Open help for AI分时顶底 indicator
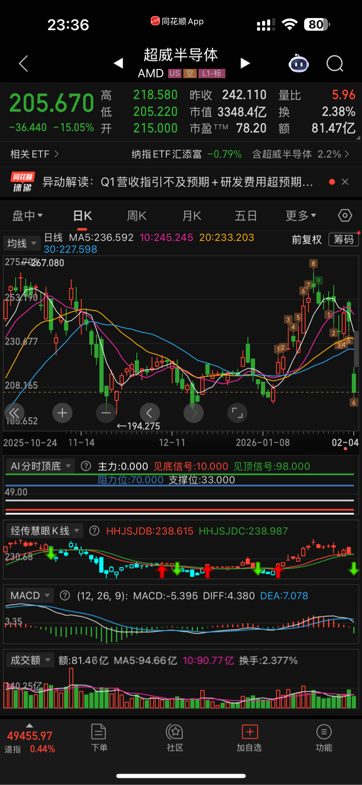Image resolution: width=362 pixels, height=785 pixels. click(86, 466)
